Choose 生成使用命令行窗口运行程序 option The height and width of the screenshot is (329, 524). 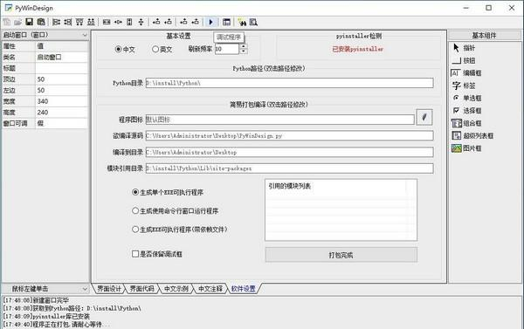(135, 211)
